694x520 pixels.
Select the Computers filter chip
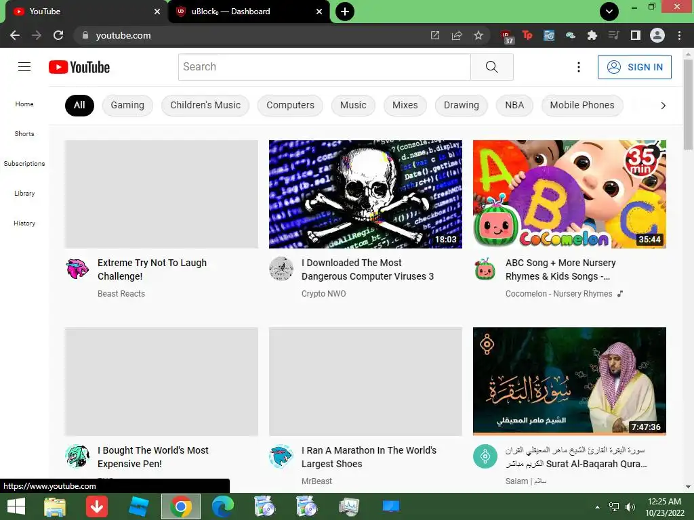coord(290,105)
